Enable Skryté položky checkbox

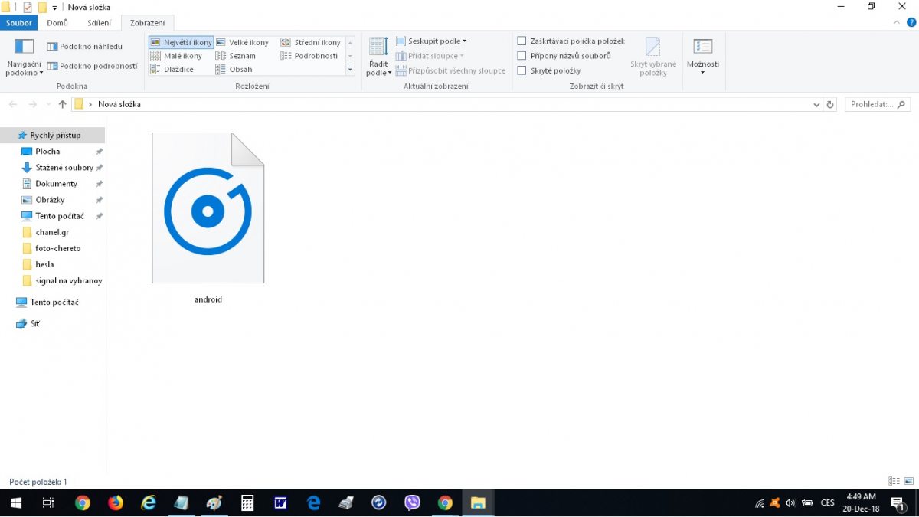coord(522,70)
